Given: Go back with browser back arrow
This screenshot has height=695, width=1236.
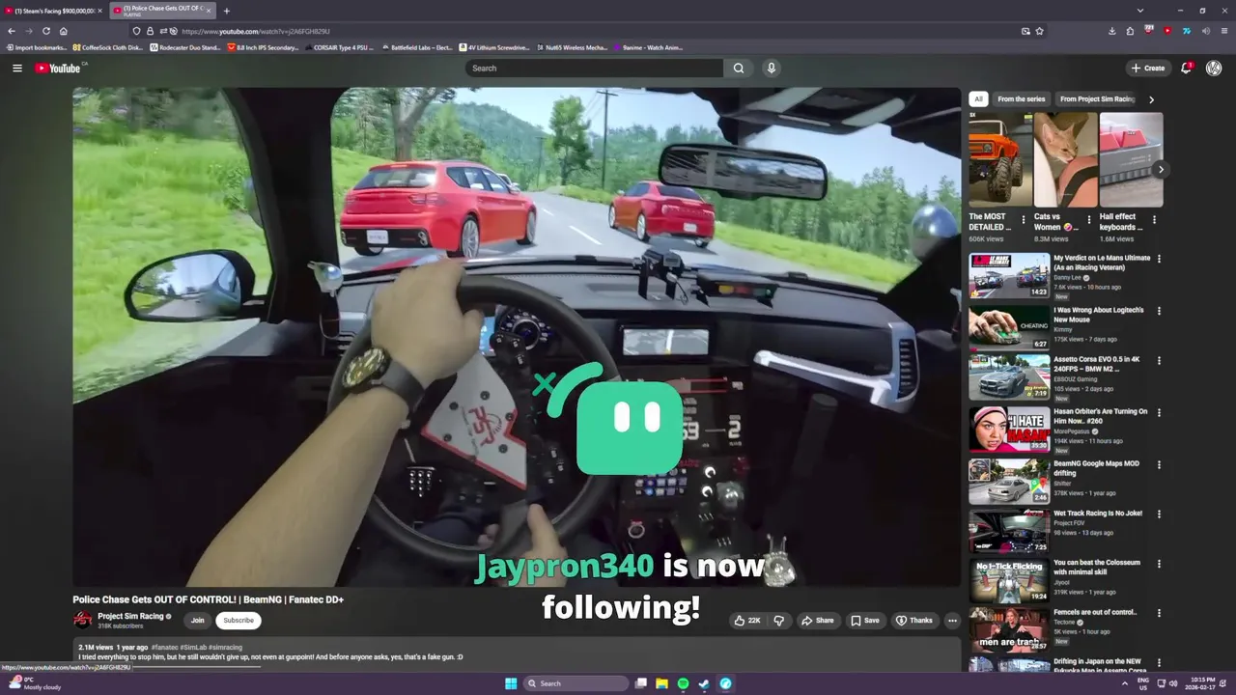Looking at the screenshot, I should [12, 31].
